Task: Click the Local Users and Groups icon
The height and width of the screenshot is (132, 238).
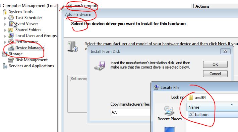Action: point(11,36)
